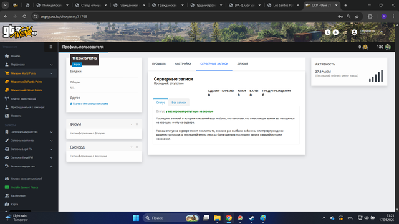Viewport: 399px width, 224px height.
Task: Open the Магазин World Points cart icon
Action: click(7, 73)
